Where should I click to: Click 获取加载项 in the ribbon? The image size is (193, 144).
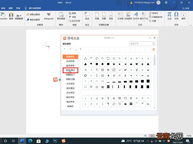click(x=33, y=15)
